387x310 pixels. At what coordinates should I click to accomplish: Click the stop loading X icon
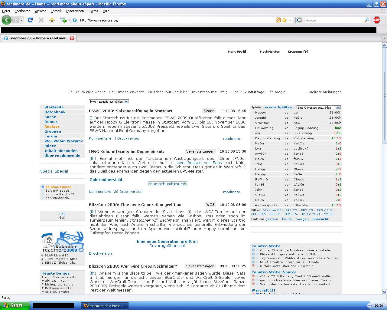(x=41, y=20)
